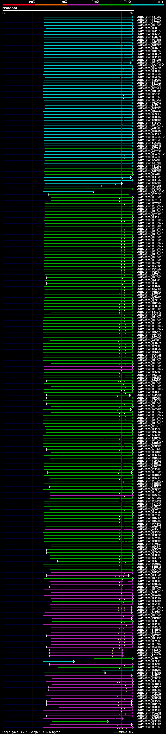Click the green ~80% legend segment
The width and height of the screenshot is (166, 734).
coord(115,5)
